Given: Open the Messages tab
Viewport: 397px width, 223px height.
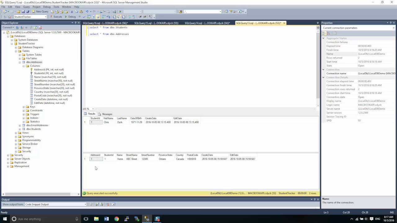Looking at the screenshot, I should (105, 114).
